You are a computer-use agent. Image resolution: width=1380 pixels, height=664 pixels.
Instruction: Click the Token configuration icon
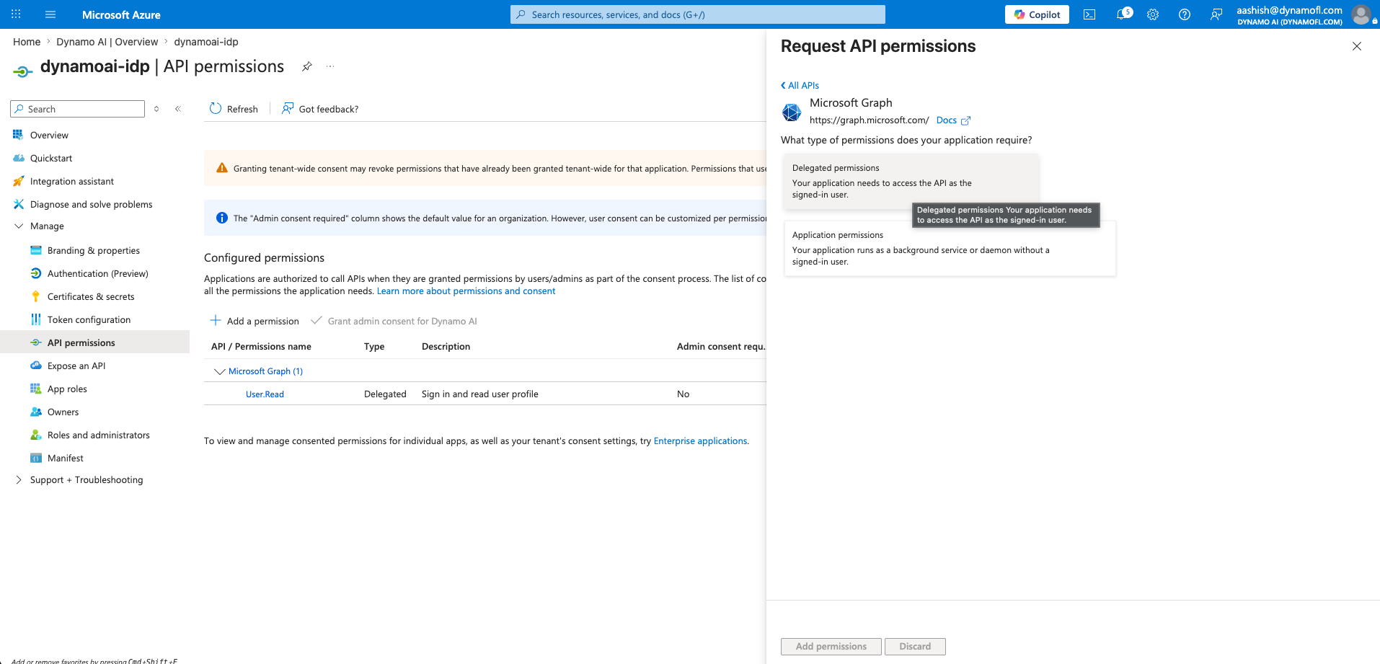pos(36,319)
